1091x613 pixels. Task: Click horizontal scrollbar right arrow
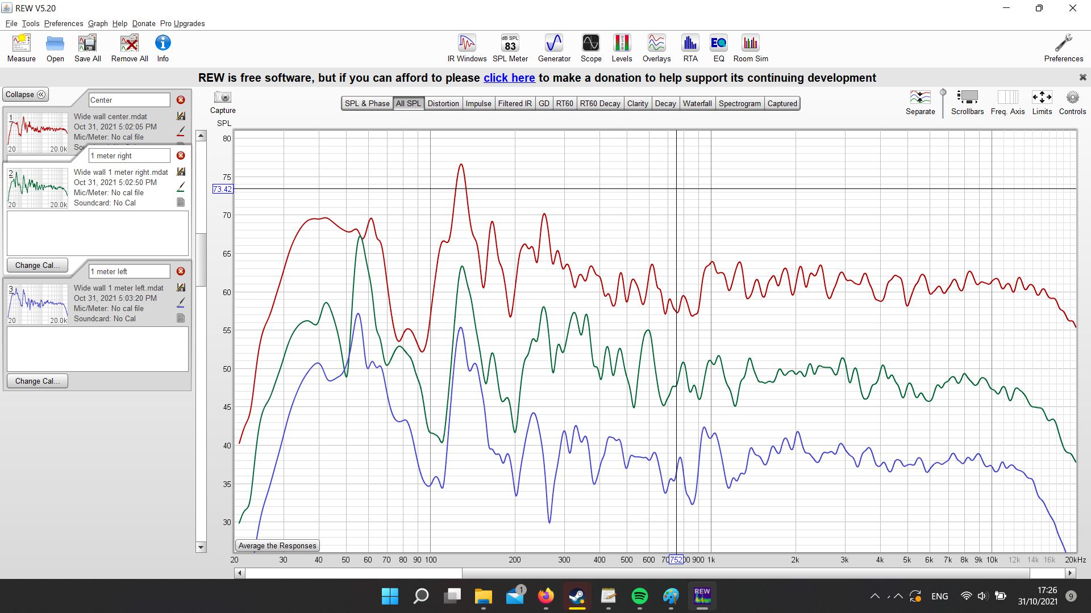(x=1070, y=573)
